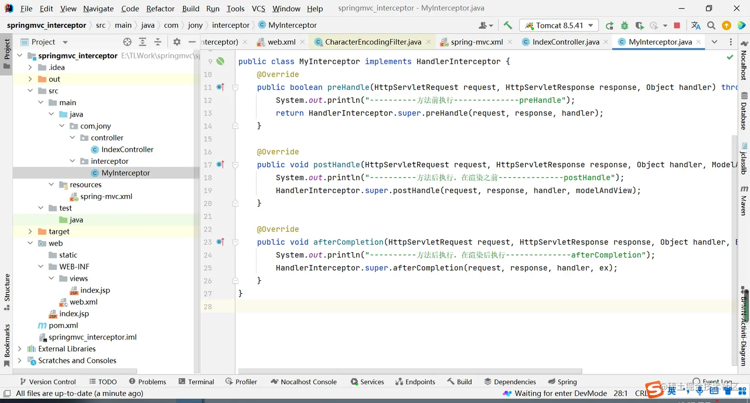Open the Services tool window
Viewport: 750px width, 403px height.
tap(367, 382)
